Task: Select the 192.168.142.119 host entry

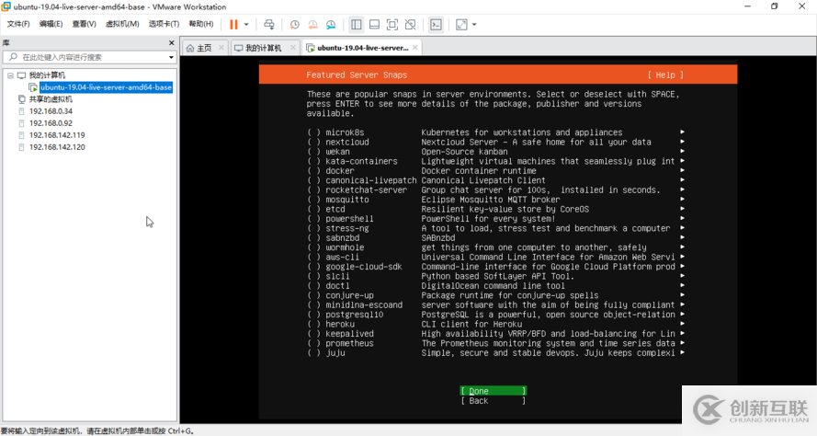Action: (x=57, y=135)
